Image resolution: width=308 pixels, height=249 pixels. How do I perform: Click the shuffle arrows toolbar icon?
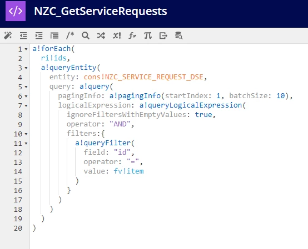pyautogui.click(x=101, y=35)
